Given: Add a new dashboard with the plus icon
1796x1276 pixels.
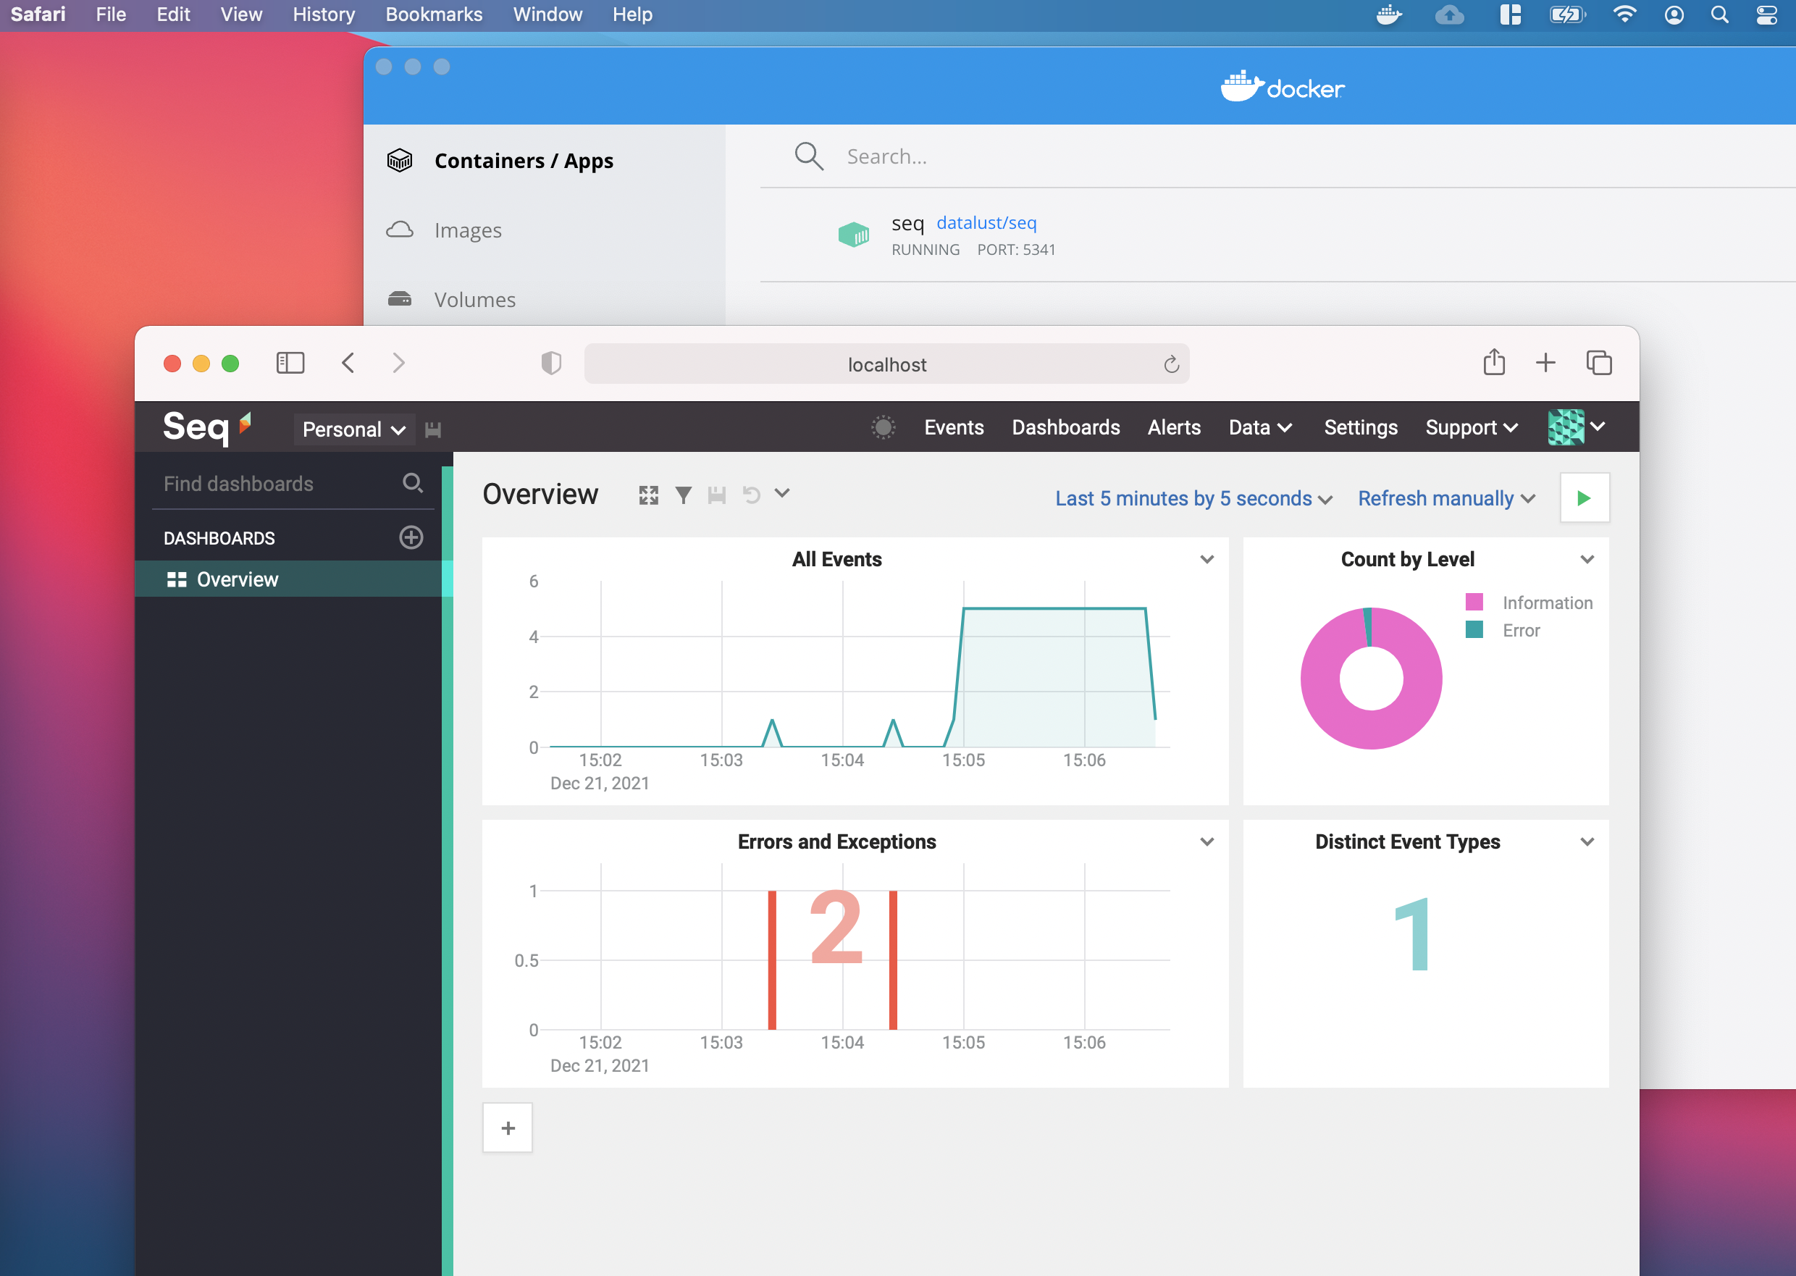Looking at the screenshot, I should (x=411, y=537).
